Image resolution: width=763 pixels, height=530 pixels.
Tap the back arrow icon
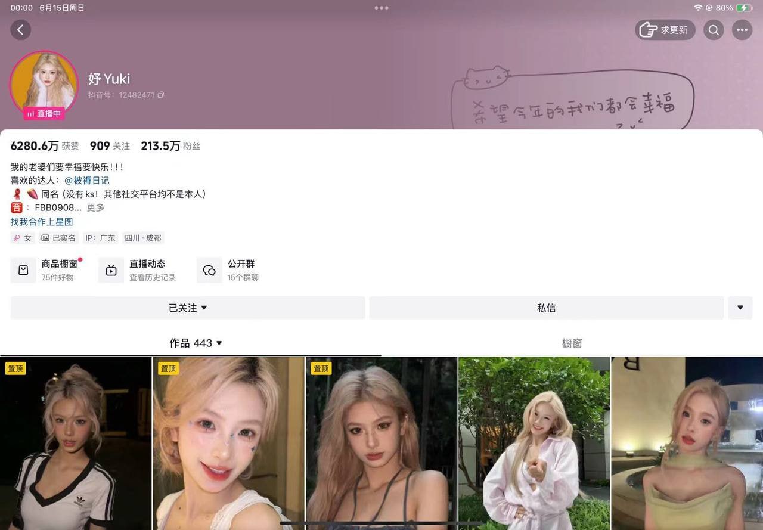[x=20, y=30]
